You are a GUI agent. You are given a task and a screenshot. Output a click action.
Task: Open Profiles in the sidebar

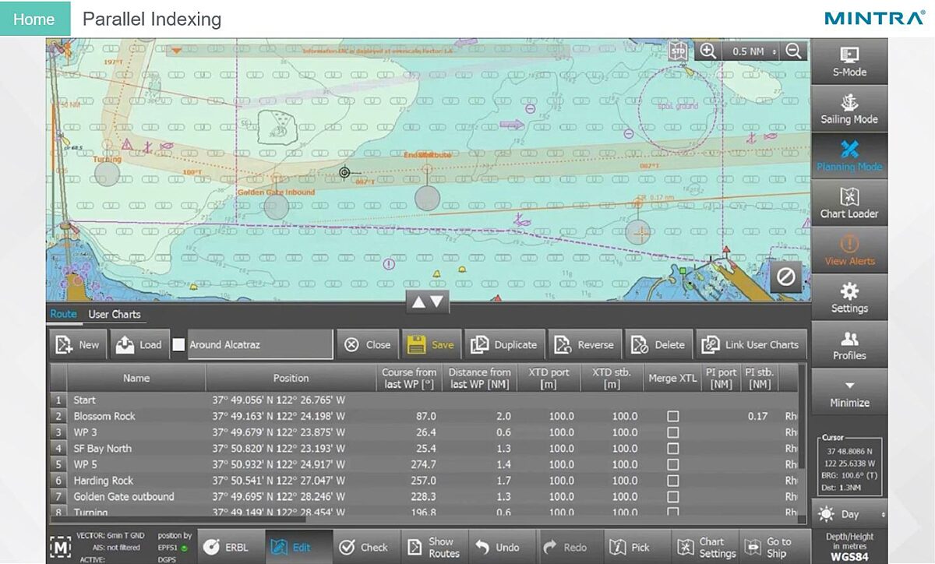pyautogui.click(x=849, y=345)
